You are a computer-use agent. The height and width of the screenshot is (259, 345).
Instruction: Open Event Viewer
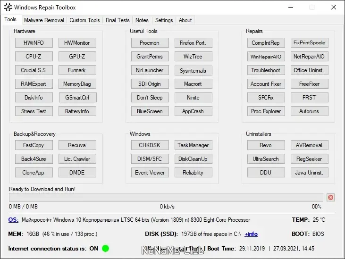pyautogui.click(x=150, y=172)
